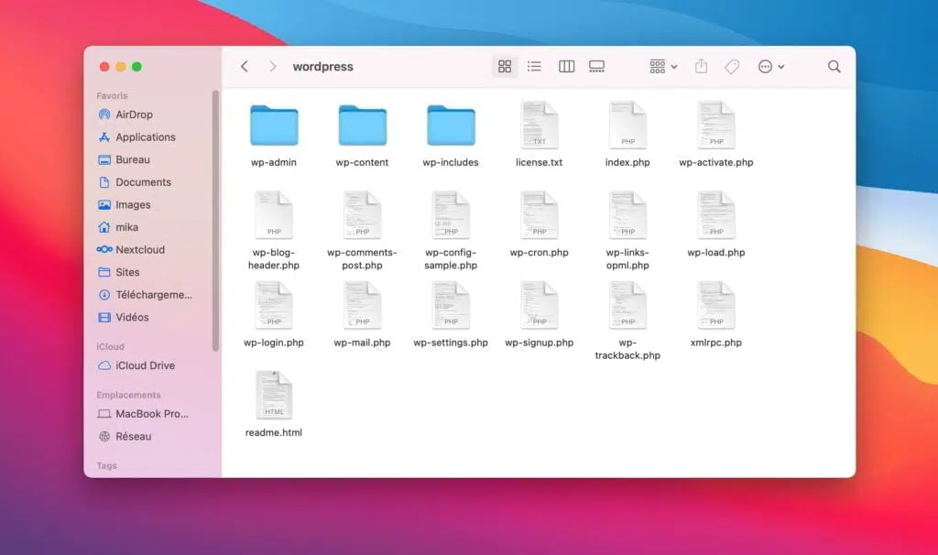Switch to column view
The image size is (938, 555).
pyautogui.click(x=566, y=67)
